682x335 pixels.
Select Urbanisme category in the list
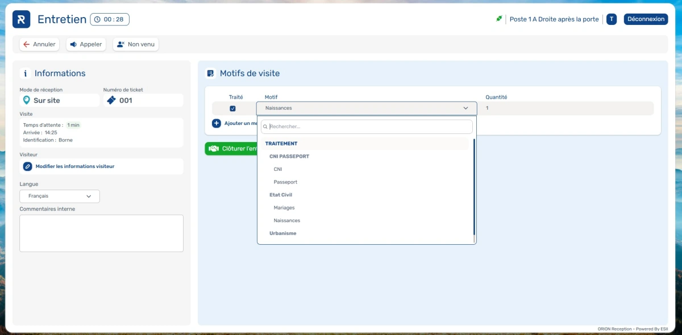coord(282,233)
